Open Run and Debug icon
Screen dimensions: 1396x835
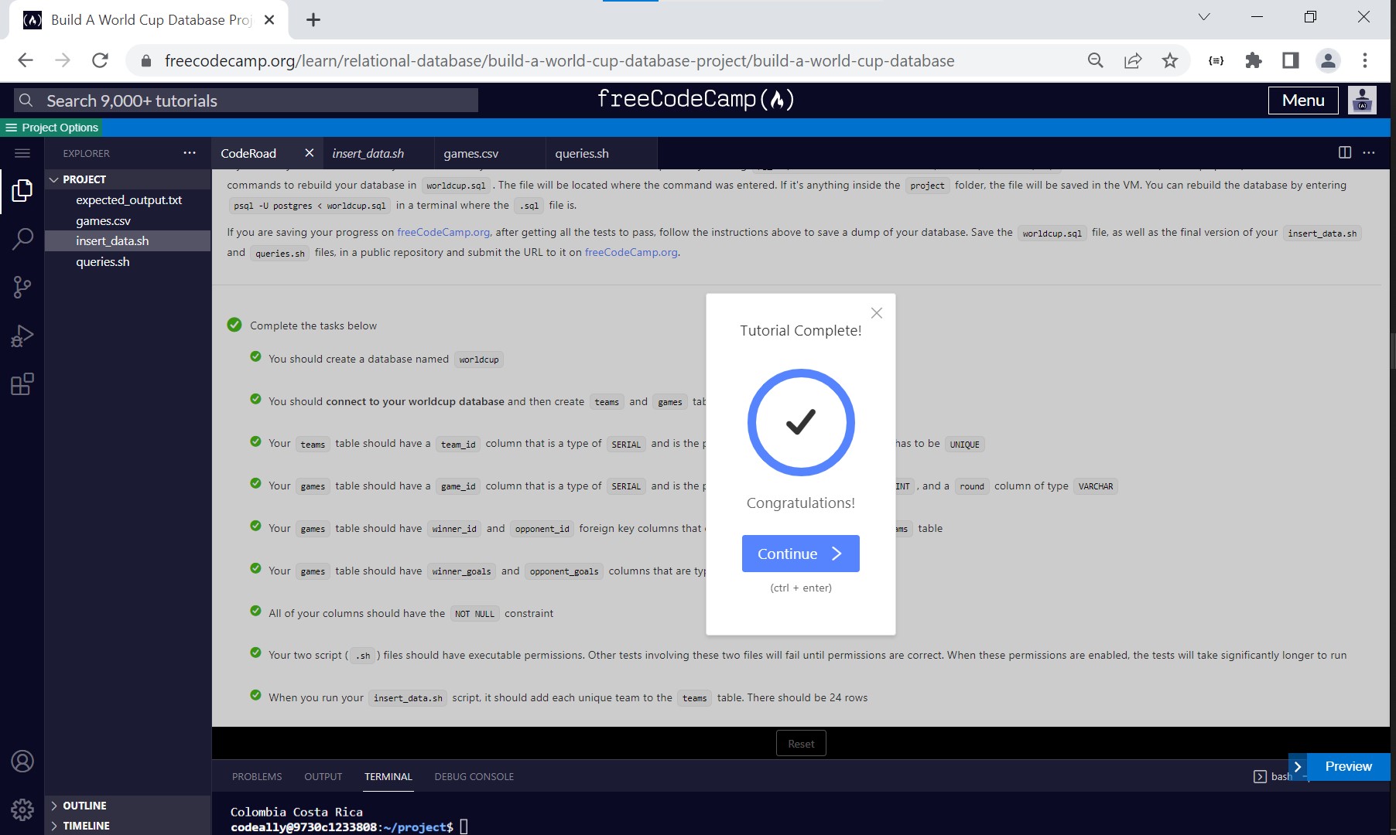pos(22,336)
